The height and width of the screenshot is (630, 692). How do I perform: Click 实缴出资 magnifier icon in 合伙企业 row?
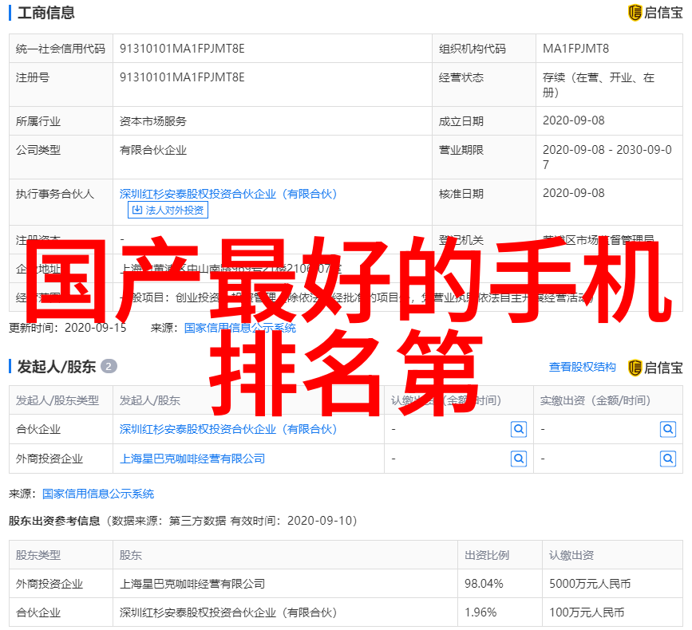668,429
